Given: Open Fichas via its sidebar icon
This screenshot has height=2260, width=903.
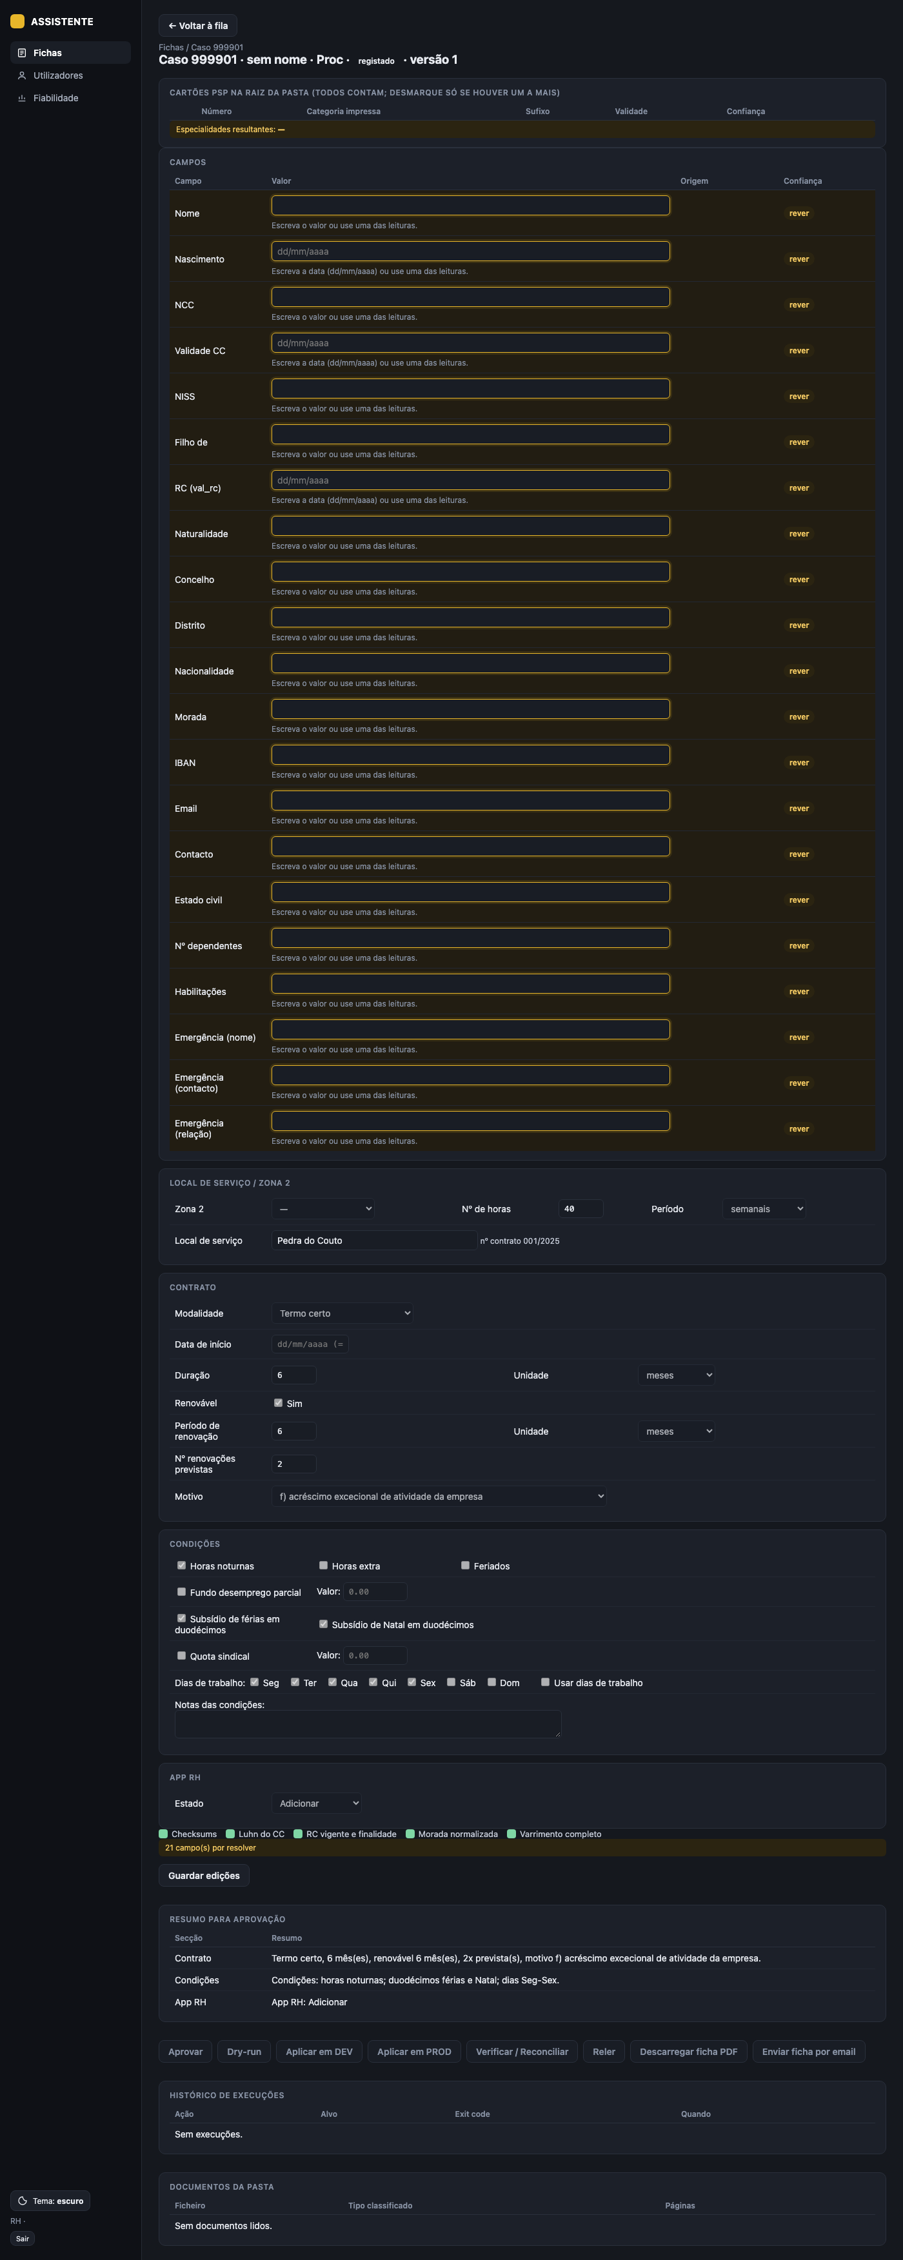Looking at the screenshot, I should coord(22,53).
